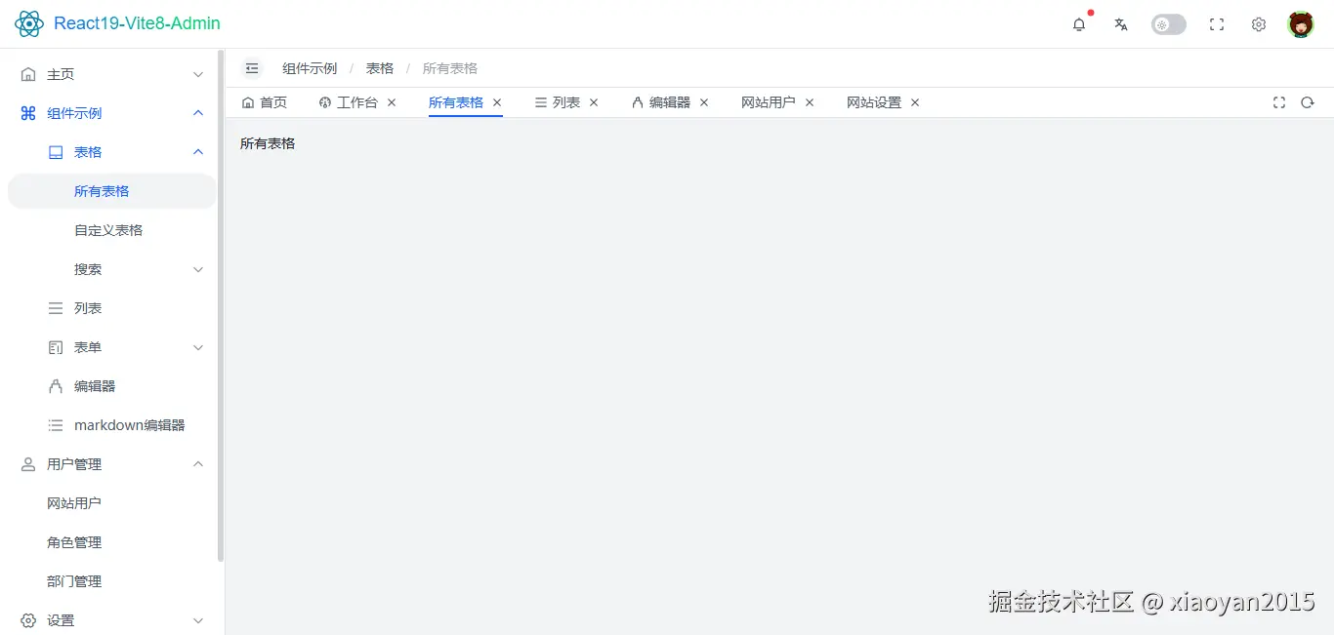This screenshot has height=635, width=1334.
Task: Close the 工作台 tab
Action: click(x=392, y=102)
